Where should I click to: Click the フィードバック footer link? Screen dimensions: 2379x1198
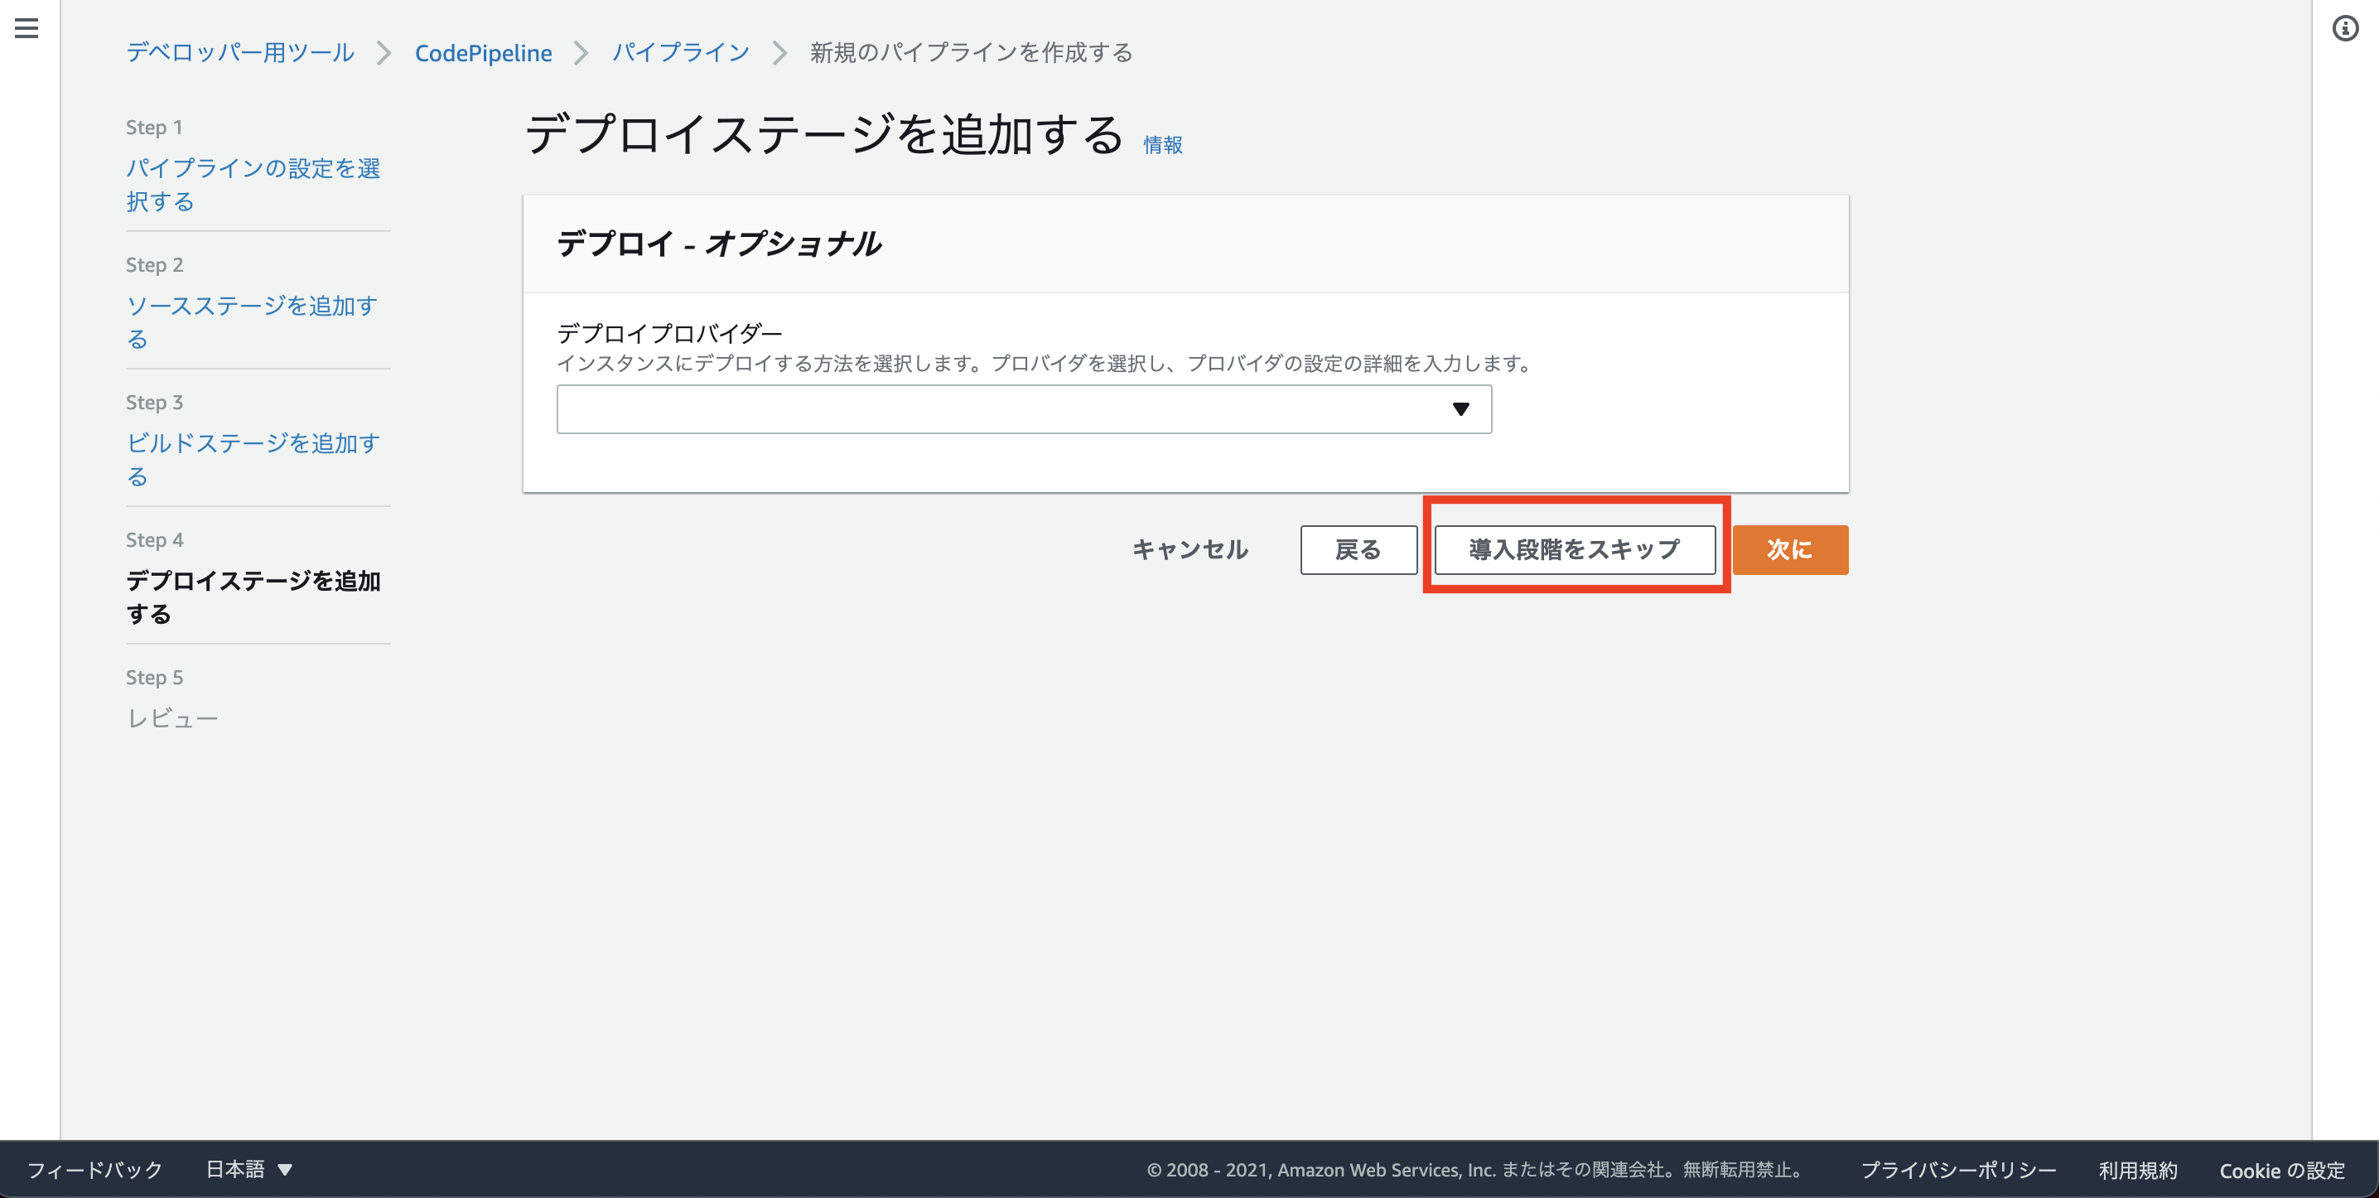(x=95, y=1169)
